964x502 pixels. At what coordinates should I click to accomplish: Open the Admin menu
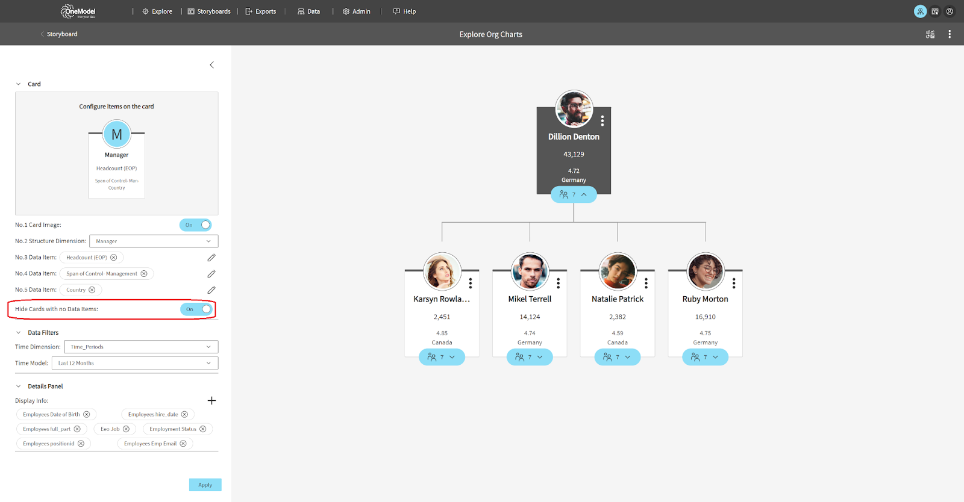pyautogui.click(x=357, y=11)
